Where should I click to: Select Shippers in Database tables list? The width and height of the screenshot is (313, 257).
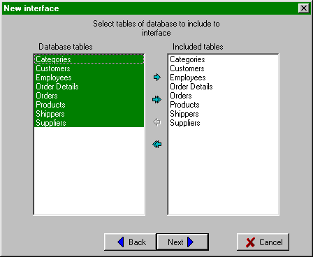click(89, 114)
